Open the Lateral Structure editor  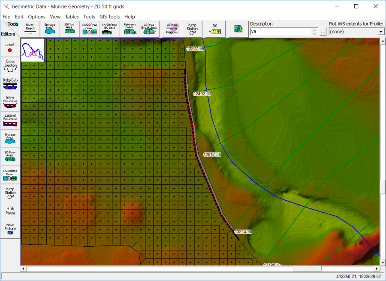tap(9, 119)
